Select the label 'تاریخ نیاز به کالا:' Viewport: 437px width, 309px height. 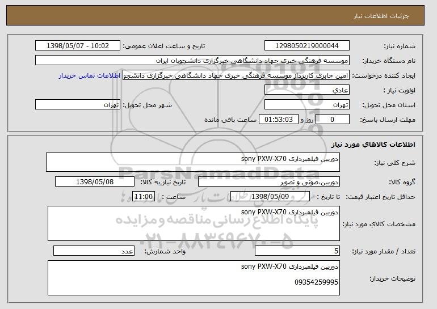163,182
